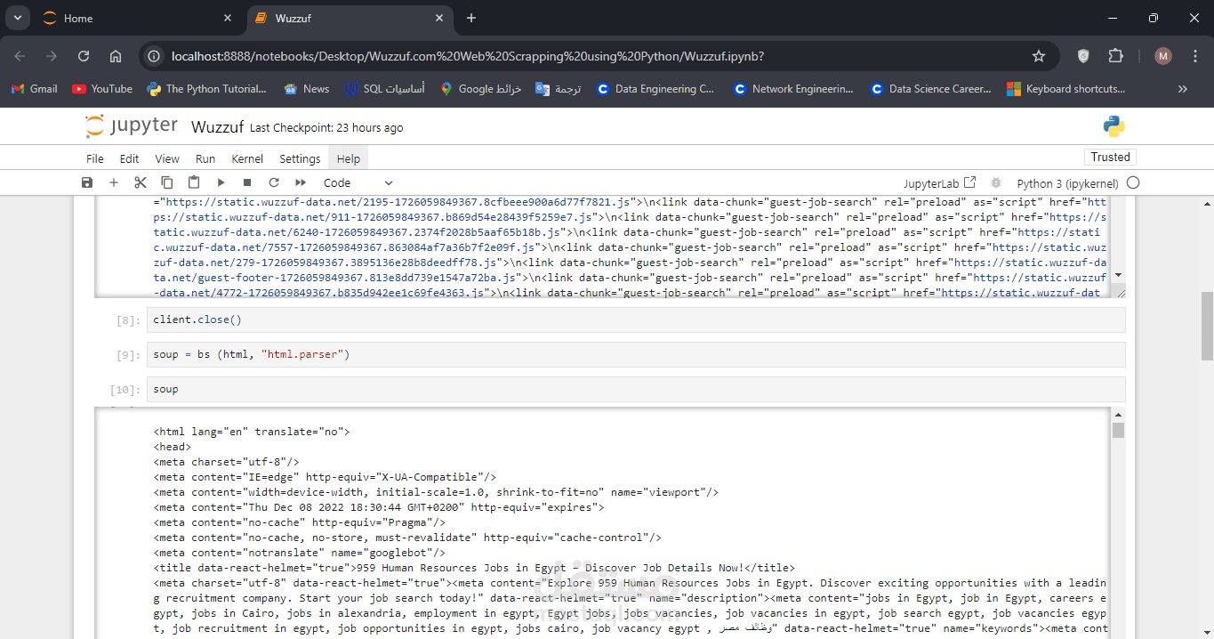Open the Run menu
The height and width of the screenshot is (639, 1214).
205,158
